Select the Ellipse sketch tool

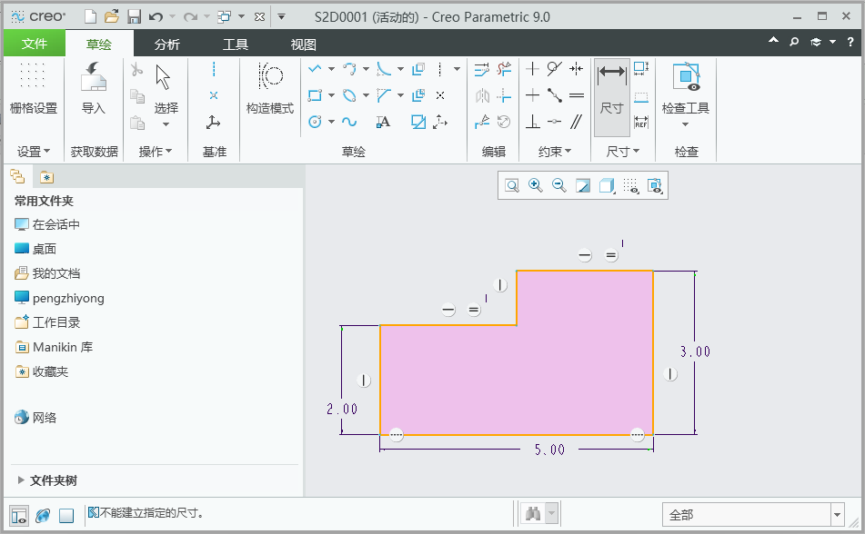point(349,95)
